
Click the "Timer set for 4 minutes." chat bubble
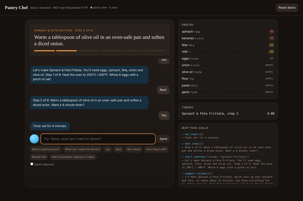point(50,126)
